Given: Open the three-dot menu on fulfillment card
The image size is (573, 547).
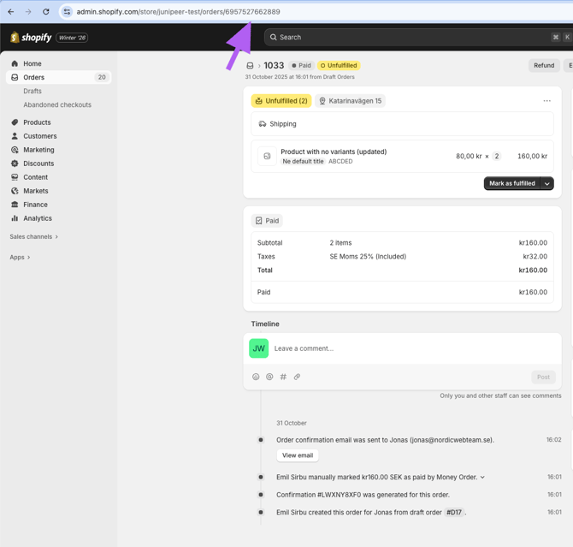Looking at the screenshot, I should click(x=546, y=101).
